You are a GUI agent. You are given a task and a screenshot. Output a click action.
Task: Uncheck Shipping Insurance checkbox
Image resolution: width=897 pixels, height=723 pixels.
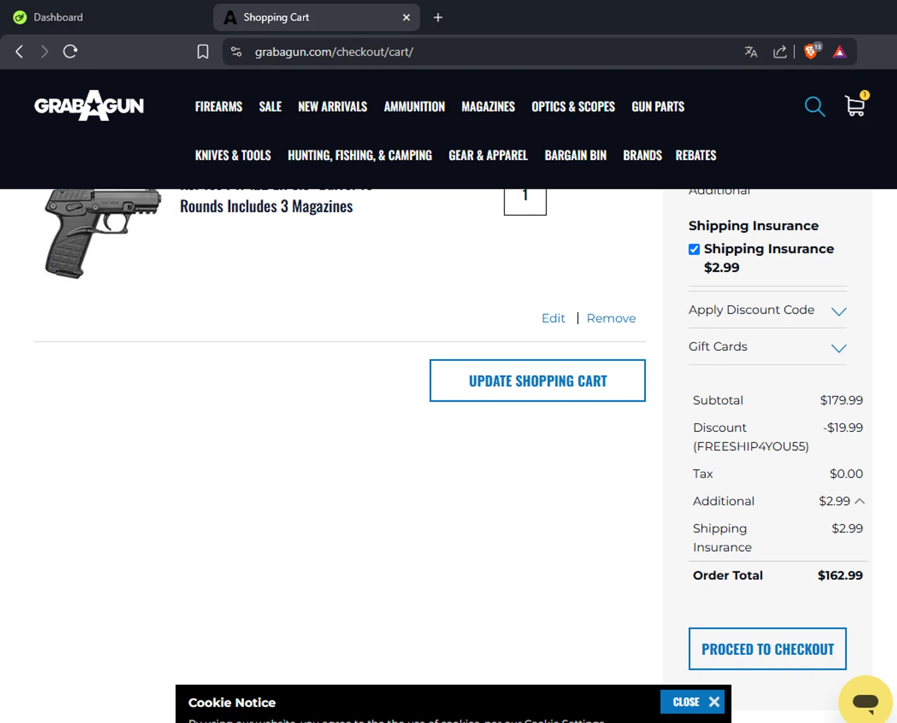point(694,249)
